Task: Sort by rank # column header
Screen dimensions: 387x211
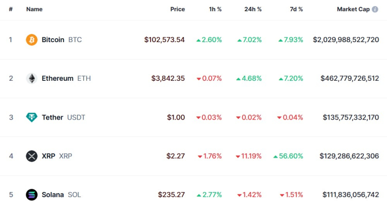Action: [x=11, y=9]
